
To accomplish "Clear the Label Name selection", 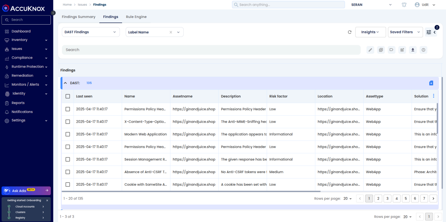I will pos(171,32).
